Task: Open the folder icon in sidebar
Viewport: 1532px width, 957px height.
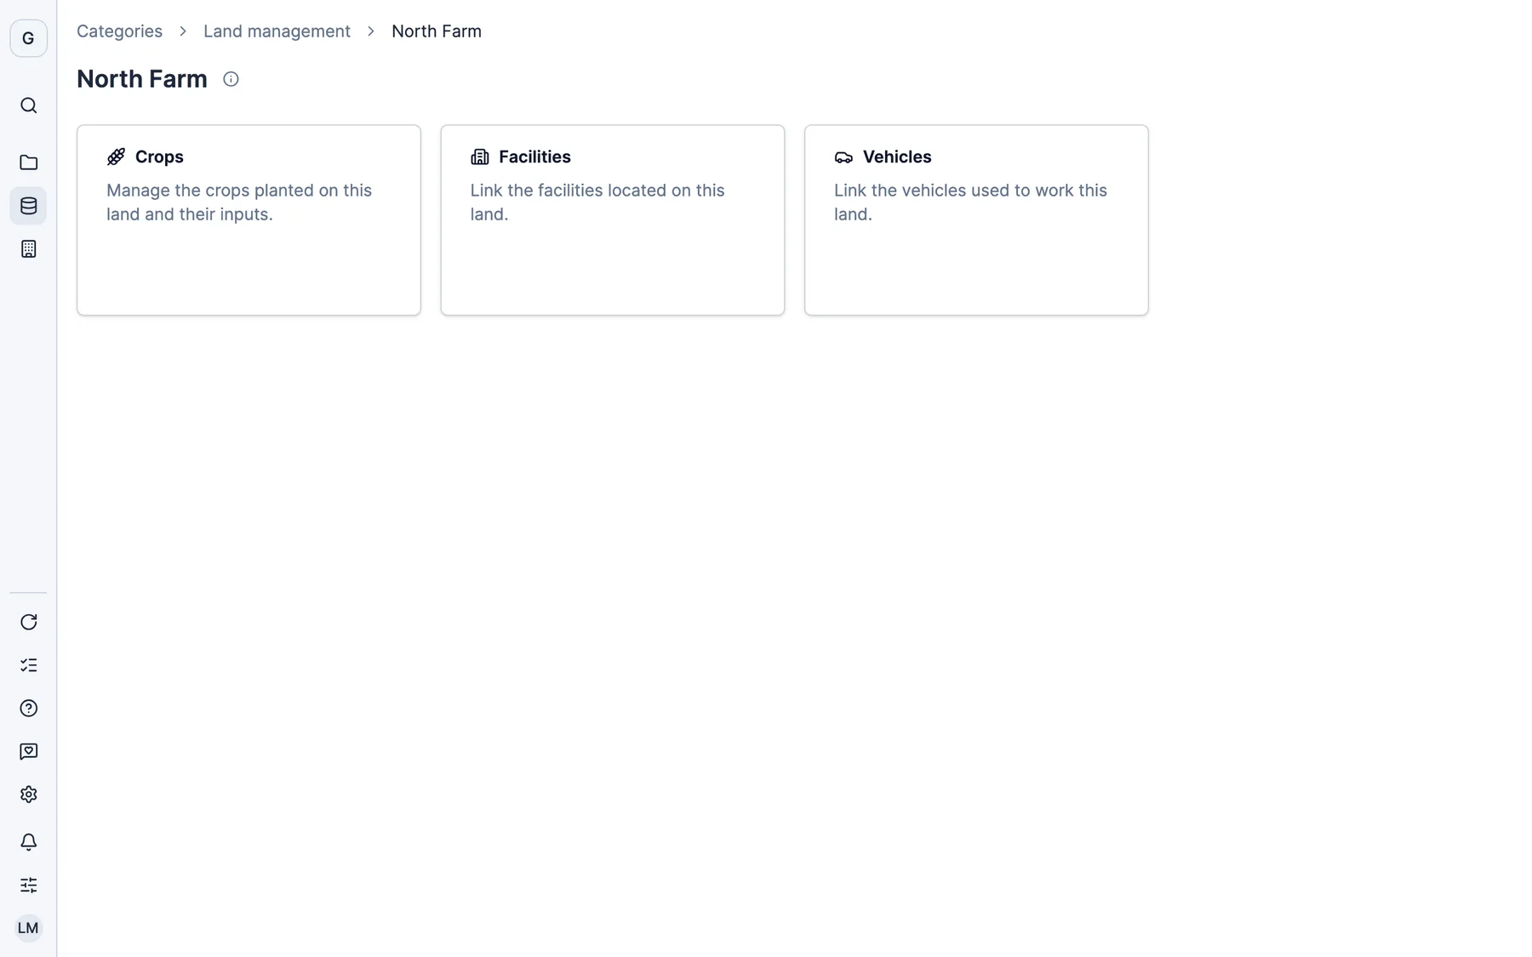Action: point(28,162)
